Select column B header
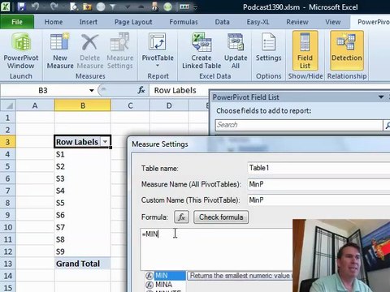 click(83, 105)
